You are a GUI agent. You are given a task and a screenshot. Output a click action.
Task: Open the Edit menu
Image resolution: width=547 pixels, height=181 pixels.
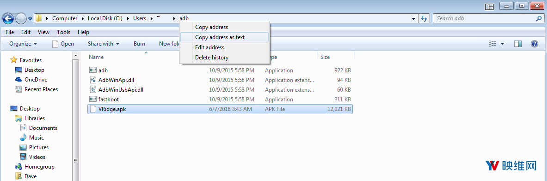[x=26, y=32]
